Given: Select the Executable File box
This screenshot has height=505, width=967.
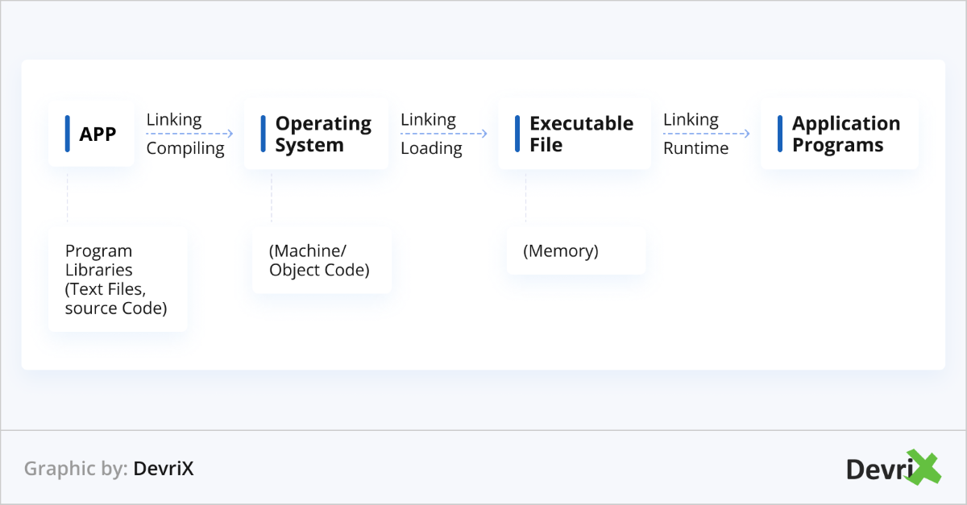Looking at the screenshot, I should pyautogui.click(x=575, y=134).
